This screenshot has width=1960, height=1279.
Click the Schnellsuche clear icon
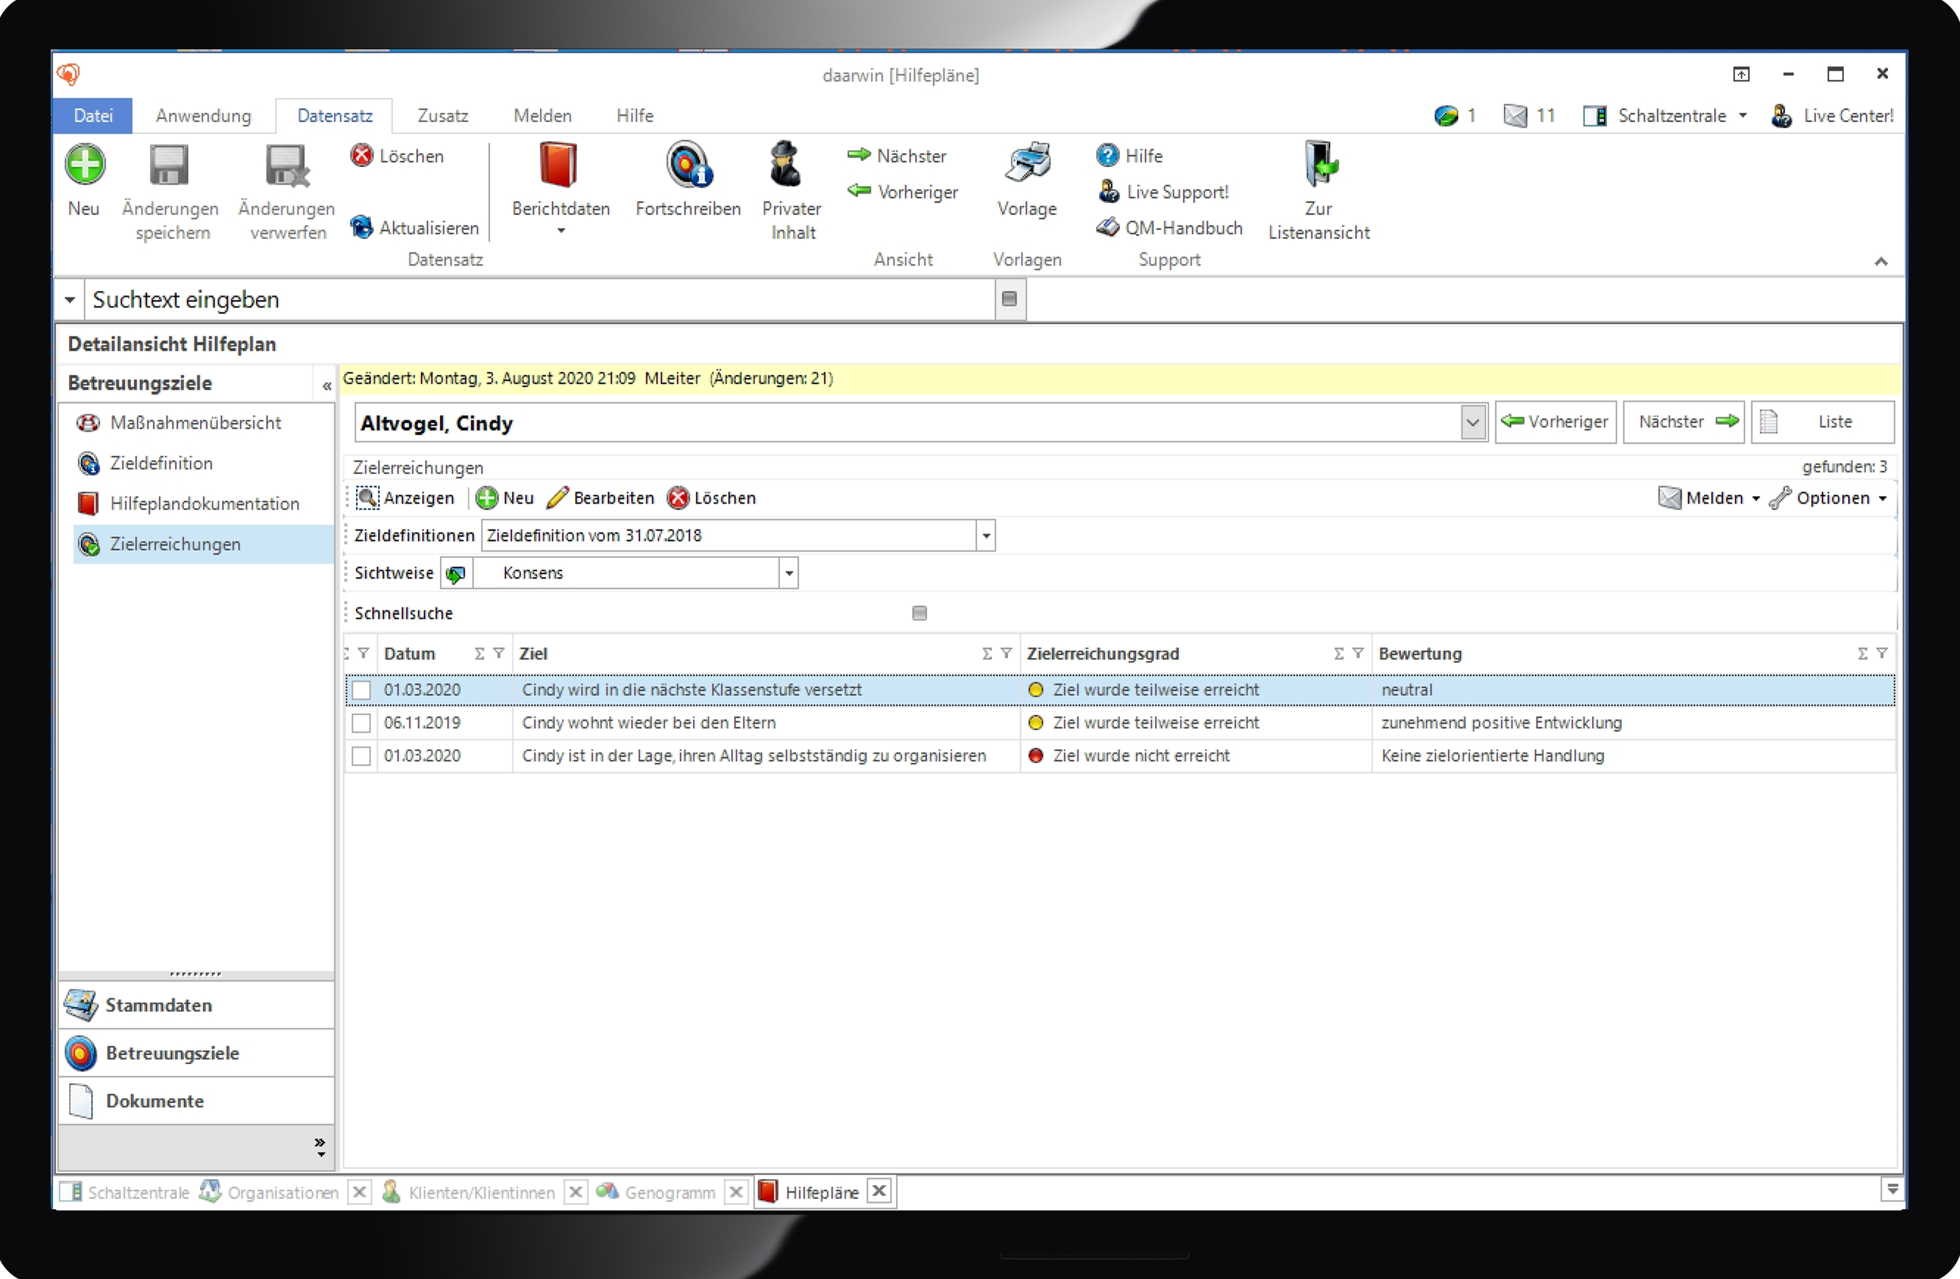tap(920, 613)
